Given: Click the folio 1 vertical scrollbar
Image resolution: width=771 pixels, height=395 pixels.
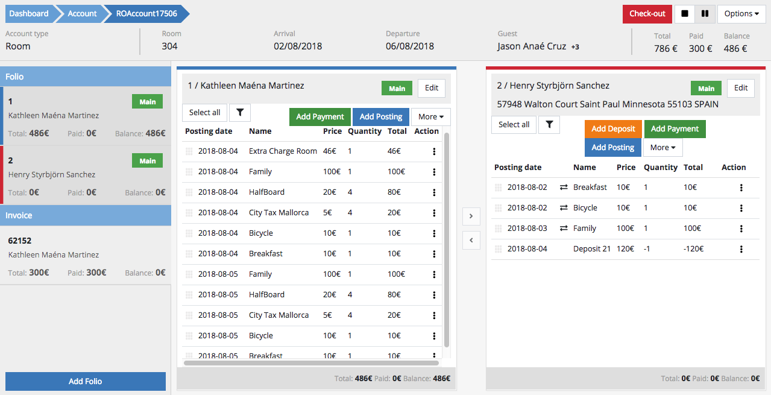Looking at the screenshot, I should (x=447, y=241).
